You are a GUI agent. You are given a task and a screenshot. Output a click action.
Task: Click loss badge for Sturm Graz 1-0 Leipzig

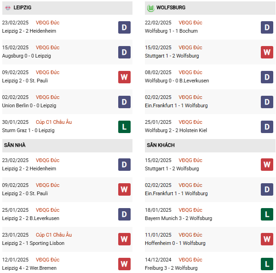point(124,127)
